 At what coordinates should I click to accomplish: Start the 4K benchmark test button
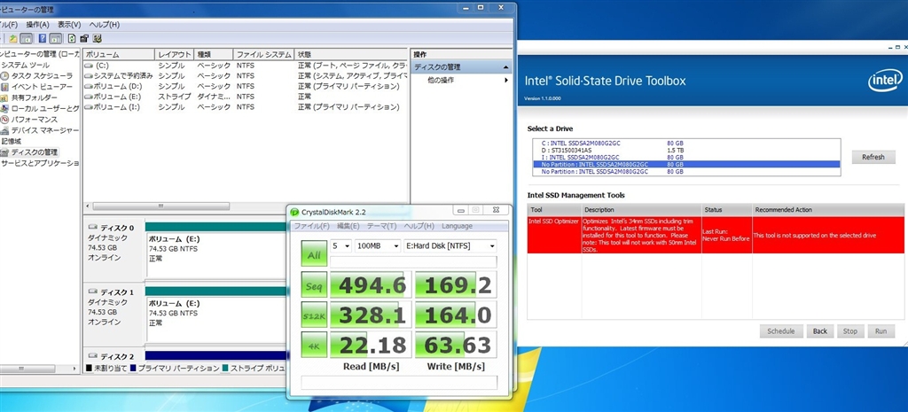tap(314, 345)
